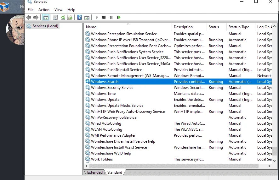The height and width of the screenshot is (180, 279).
Task: Select Wondershare Driver Install Service help
Action: click(x=179, y=141)
